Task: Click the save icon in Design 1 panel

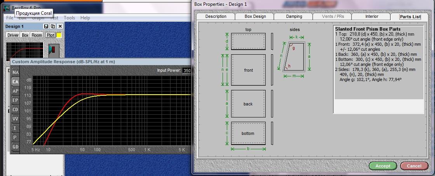Action: click(x=46, y=26)
